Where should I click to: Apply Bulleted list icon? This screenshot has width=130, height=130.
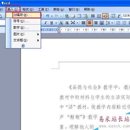point(124,23)
